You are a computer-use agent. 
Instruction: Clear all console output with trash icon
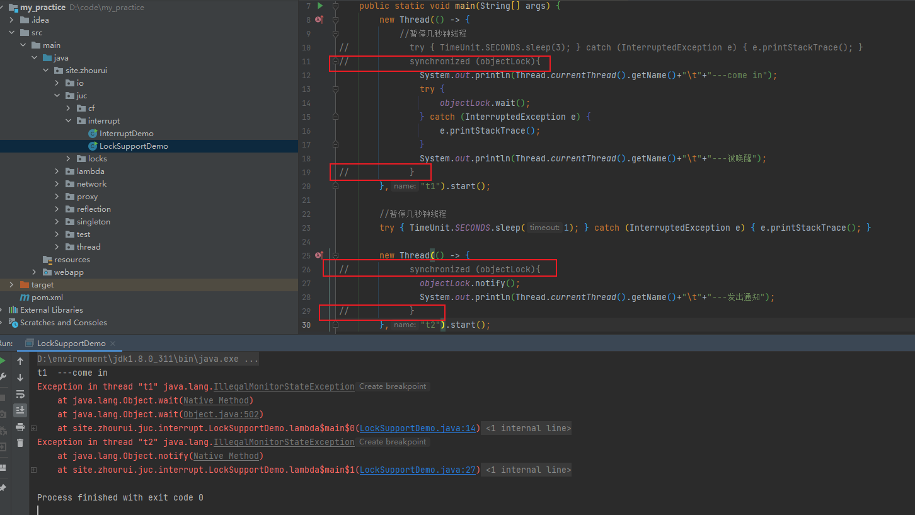pyautogui.click(x=20, y=443)
